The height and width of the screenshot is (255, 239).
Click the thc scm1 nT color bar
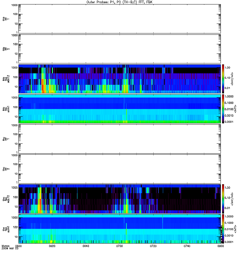click(223, 229)
